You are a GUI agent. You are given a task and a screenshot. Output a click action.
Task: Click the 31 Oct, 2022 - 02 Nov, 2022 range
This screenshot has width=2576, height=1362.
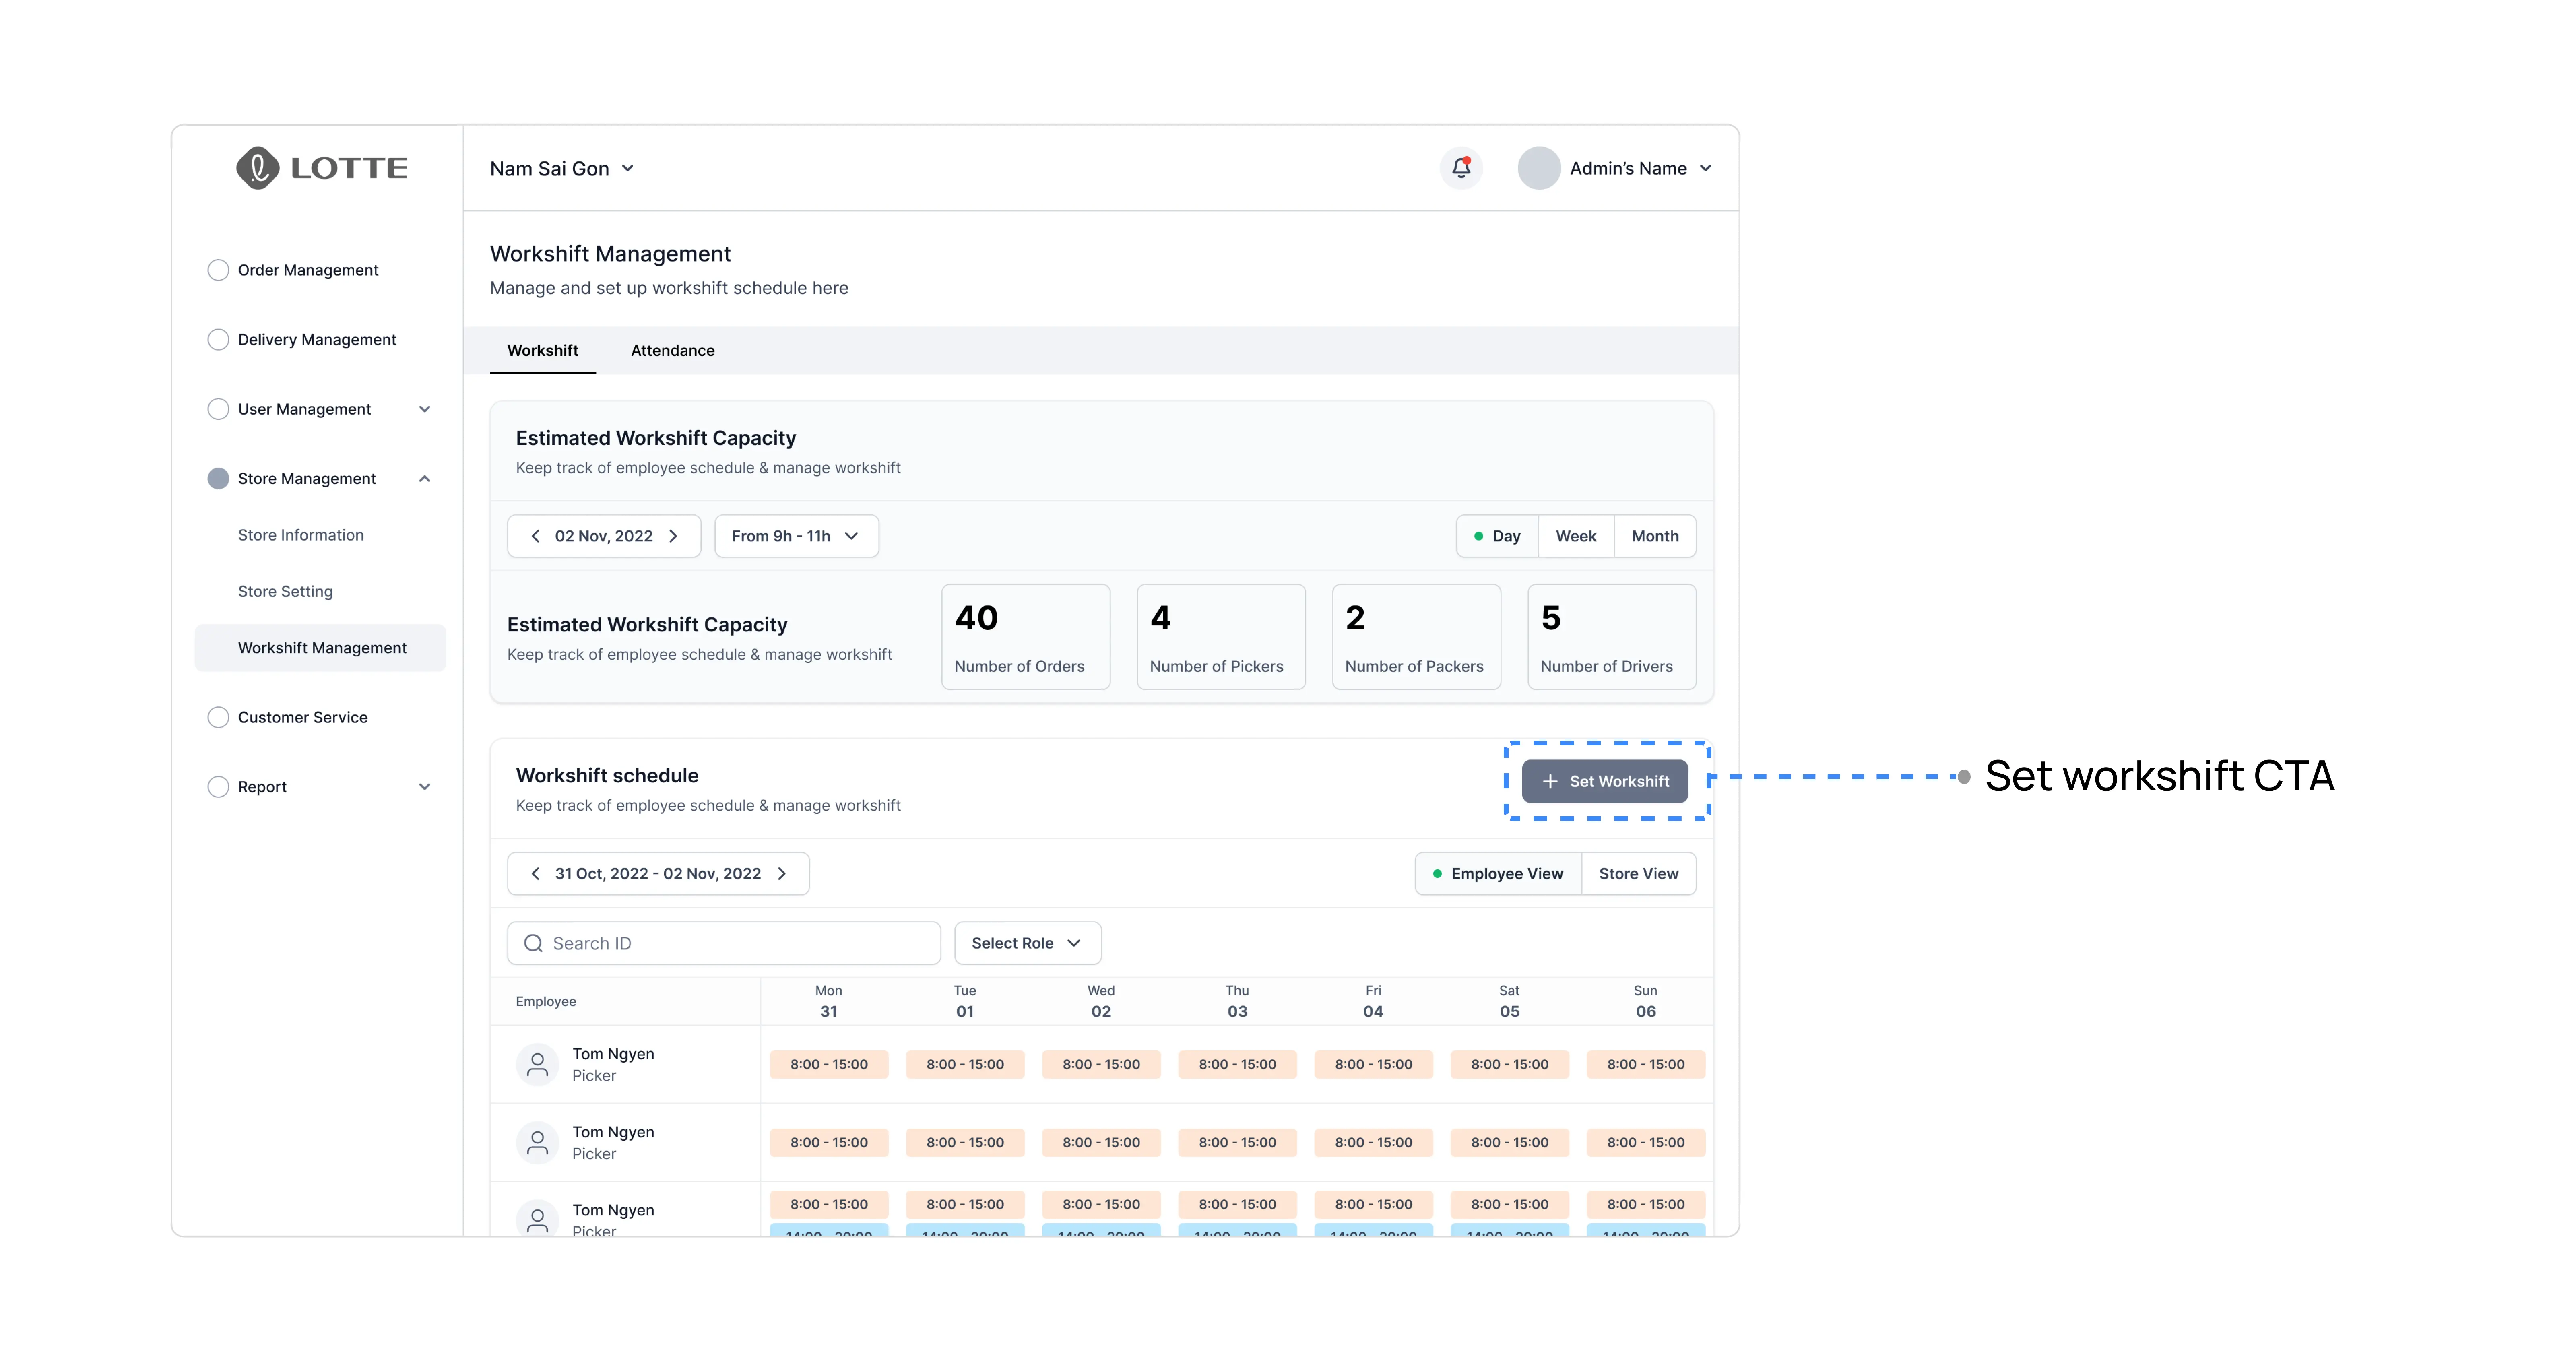(658, 874)
